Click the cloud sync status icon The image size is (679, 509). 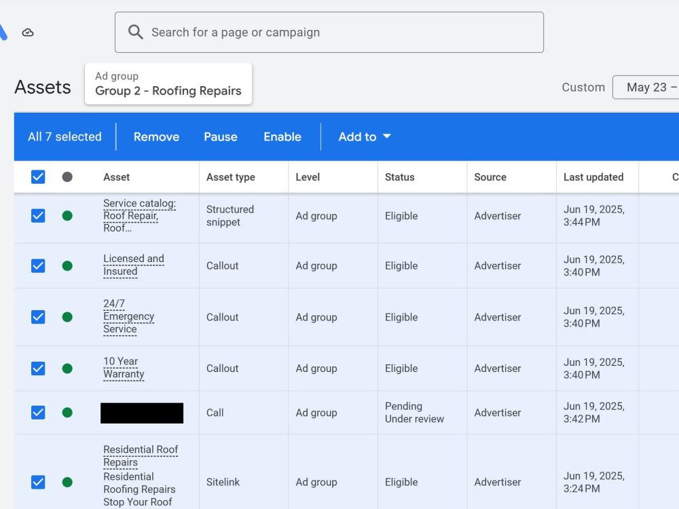pyautogui.click(x=28, y=33)
